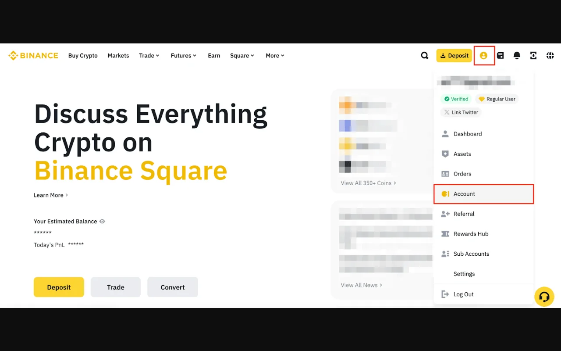
Task: Click the Verified badge
Action: [x=456, y=99]
